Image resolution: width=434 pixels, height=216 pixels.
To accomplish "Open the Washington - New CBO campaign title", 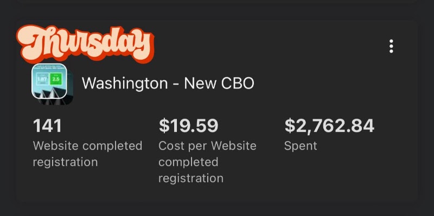I will pyautogui.click(x=168, y=83).
